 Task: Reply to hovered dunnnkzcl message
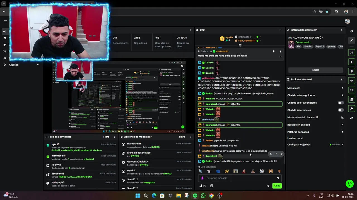[x=270, y=154]
